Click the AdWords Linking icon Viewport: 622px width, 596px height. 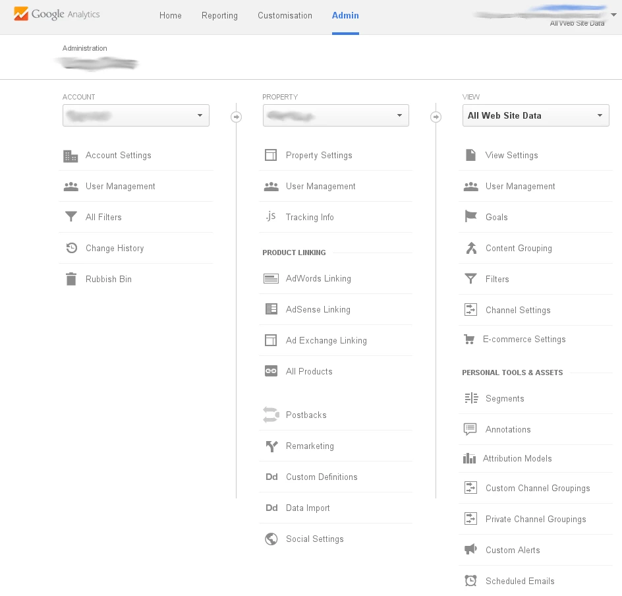271,279
